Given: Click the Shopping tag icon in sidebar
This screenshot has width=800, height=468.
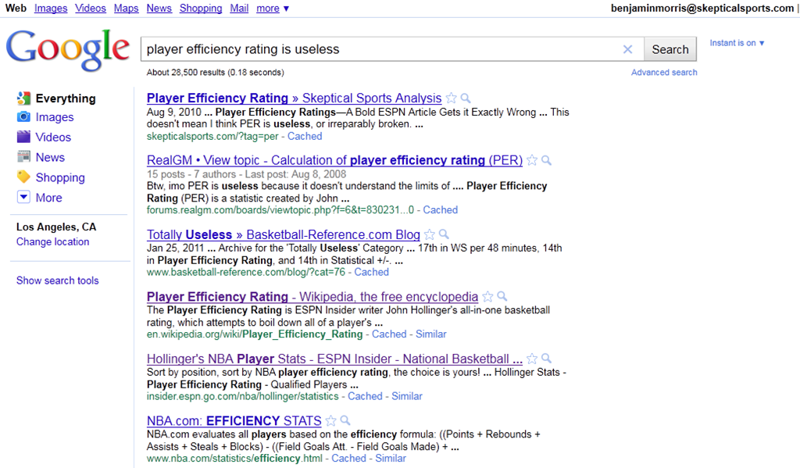Looking at the screenshot, I should pos(23,177).
